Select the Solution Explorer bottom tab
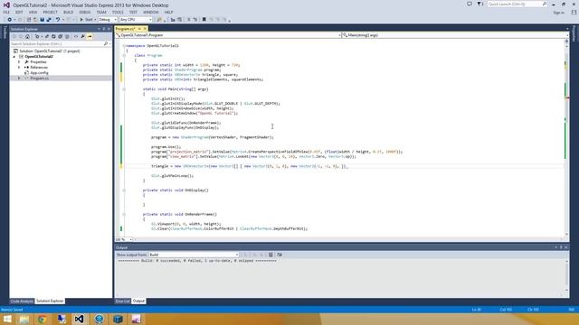 point(50,301)
